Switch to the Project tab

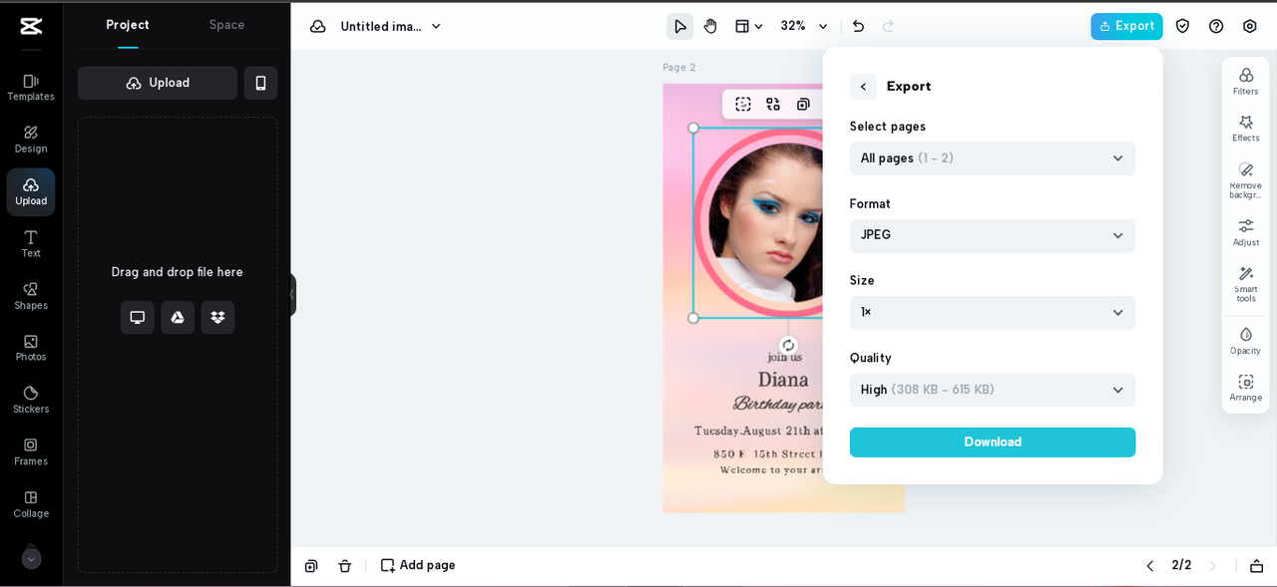click(128, 25)
